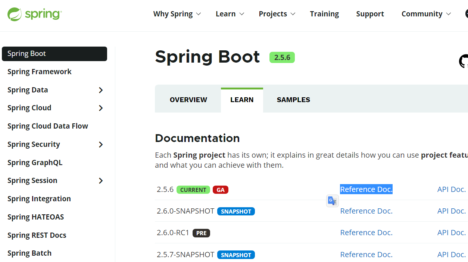This screenshot has height=262, width=468.
Task: Click the 2.5.6 version badge
Action: (282, 57)
